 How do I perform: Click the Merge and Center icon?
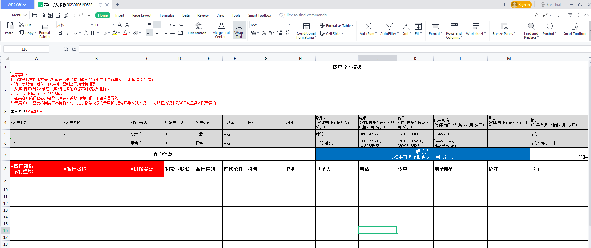pyautogui.click(x=221, y=26)
